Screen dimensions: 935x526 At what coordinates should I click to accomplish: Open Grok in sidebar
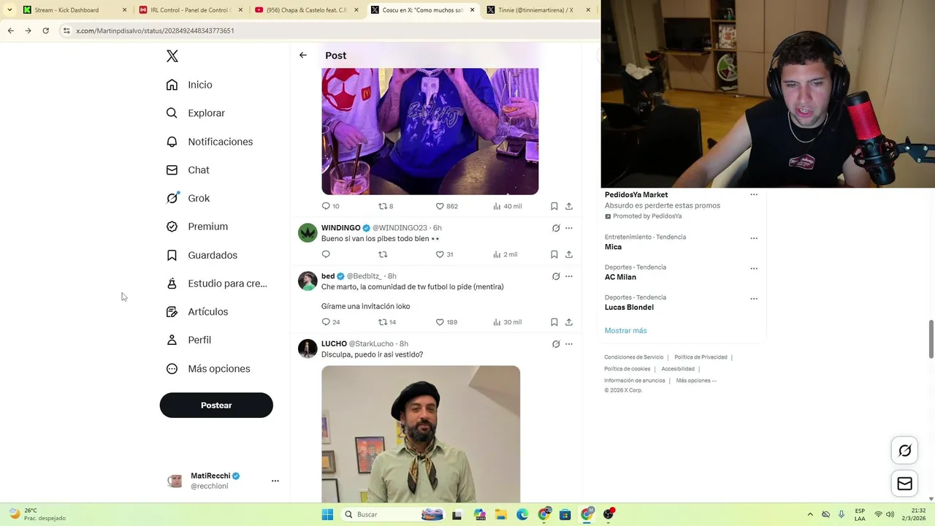point(188,198)
